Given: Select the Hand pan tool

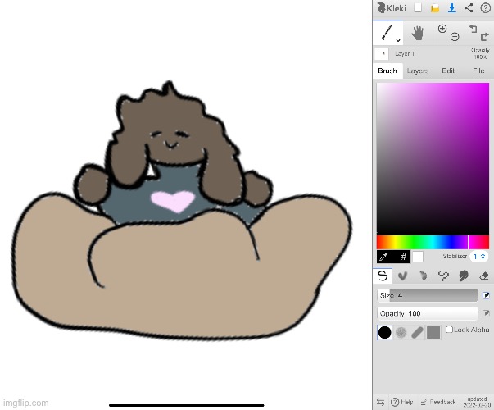Looking at the screenshot, I should (418, 33).
